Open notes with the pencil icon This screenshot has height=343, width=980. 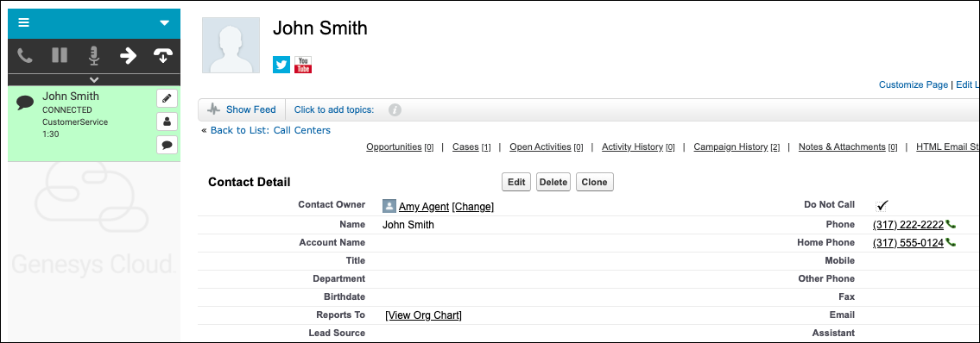(x=167, y=98)
